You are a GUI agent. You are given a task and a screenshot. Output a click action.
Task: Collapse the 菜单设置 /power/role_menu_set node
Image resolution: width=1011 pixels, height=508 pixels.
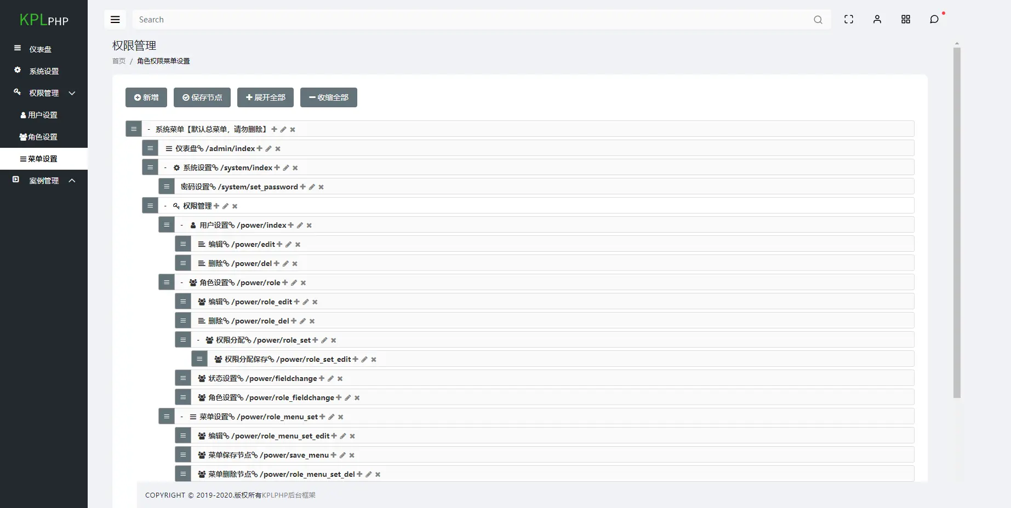point(181,417)
